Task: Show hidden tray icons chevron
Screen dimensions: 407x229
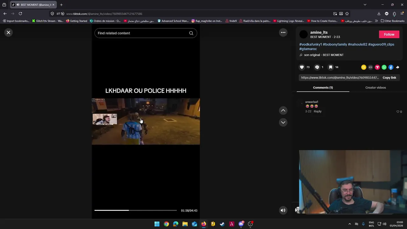Action: coord(350,224)
